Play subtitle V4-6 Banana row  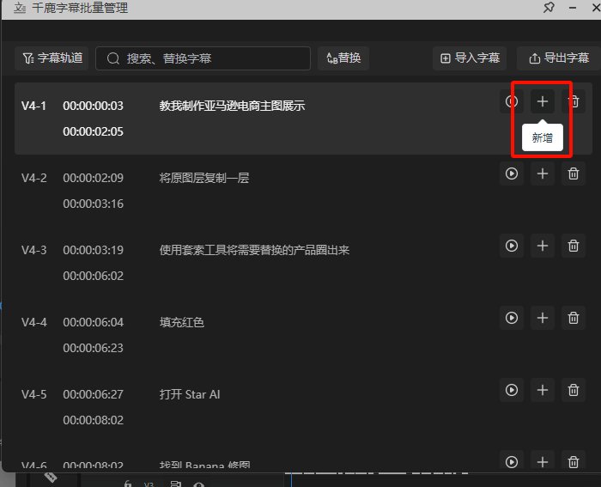(512, 461)
